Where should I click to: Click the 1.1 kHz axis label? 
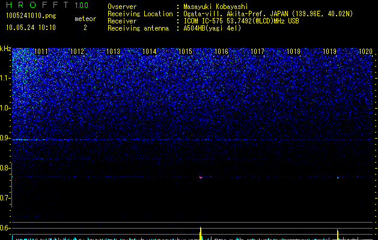click(x=5, y=78)
